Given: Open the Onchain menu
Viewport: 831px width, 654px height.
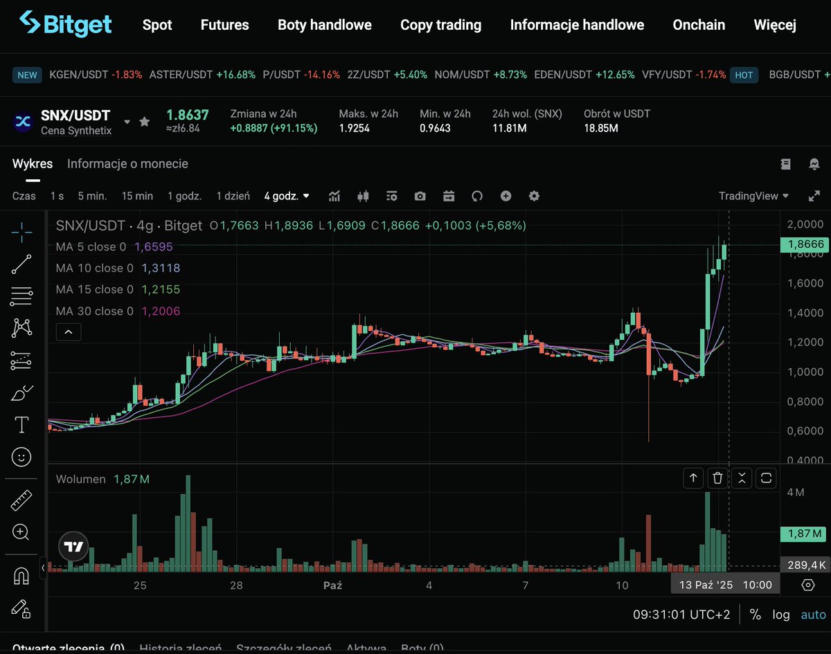Looking at the screenshot, I should coord(699,25).
